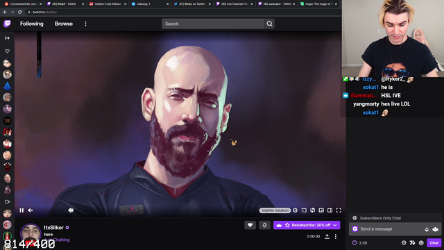
Task: Click the Subscribers Only Chat info icon
Action: click(x=355, y=218)
